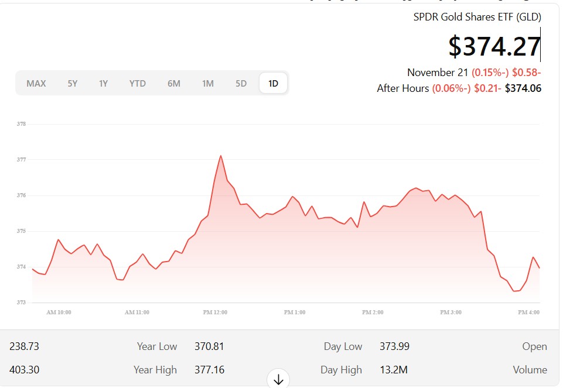Select the MAX time range
This screenshot has height=388, width=563.
[36, 83]
